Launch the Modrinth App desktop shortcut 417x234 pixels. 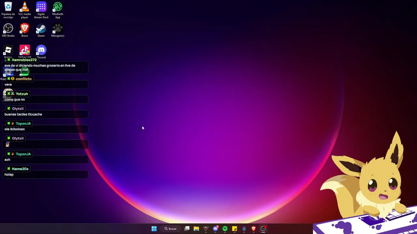point(58,10)
